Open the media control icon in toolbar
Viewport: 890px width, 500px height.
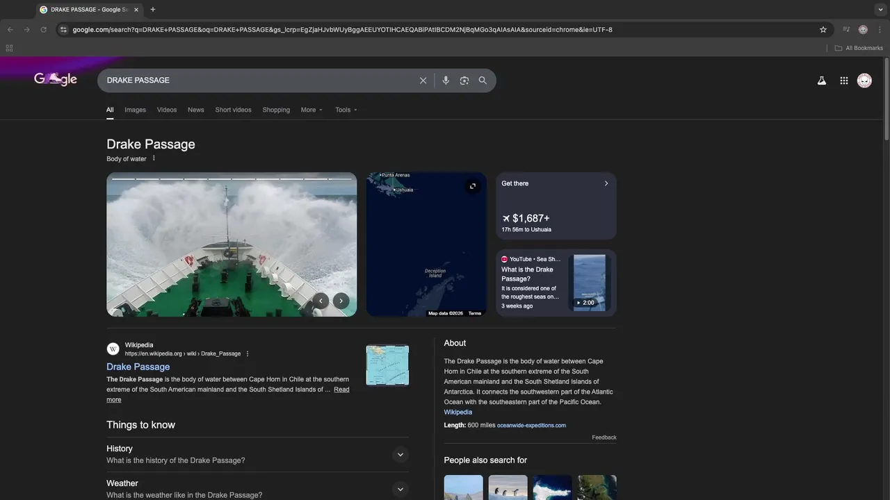point(846,30)
